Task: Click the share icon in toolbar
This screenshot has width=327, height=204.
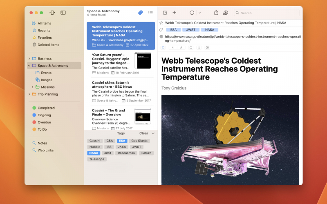Action: 216,13
